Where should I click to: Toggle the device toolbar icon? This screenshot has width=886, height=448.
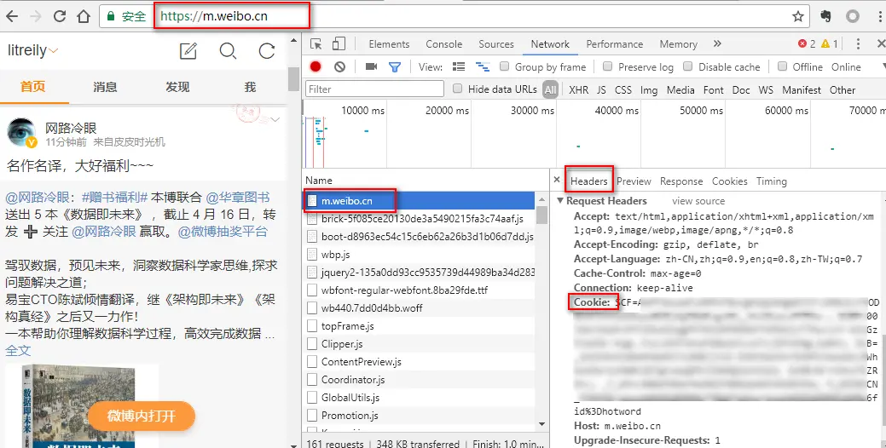click(339, 44)
